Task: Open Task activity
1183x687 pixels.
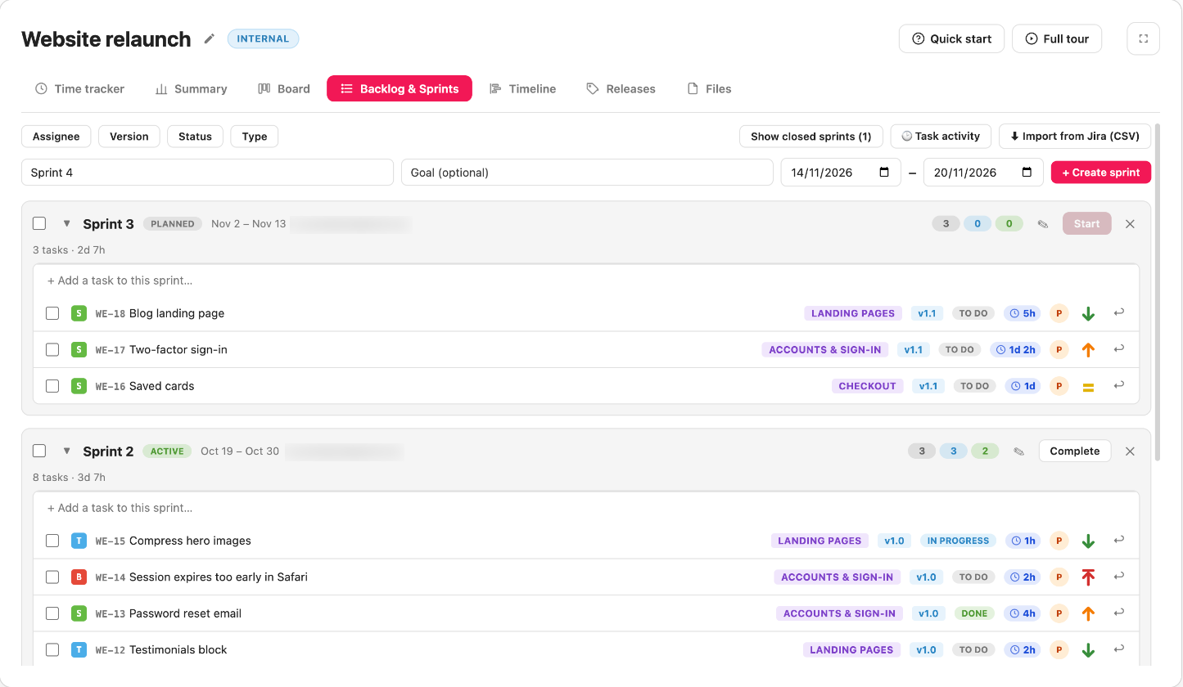Action: (x=941, y=137)
